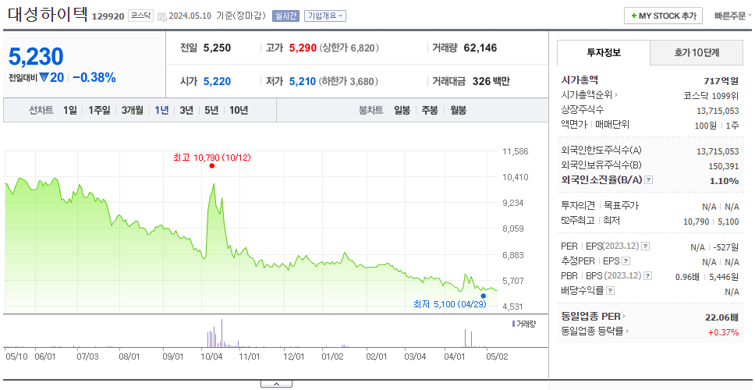Open help icon next to PER EPS(2023.12)
The image size is (755, 390).
pos(646,246)
